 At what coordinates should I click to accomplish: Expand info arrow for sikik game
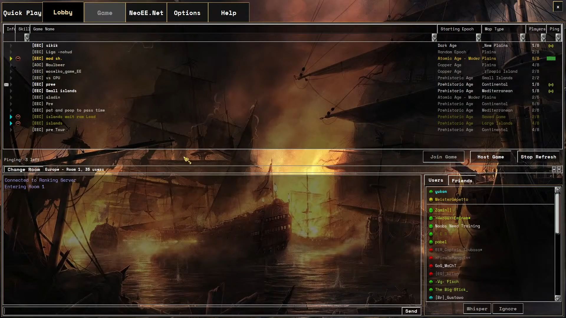pos(11,46)
